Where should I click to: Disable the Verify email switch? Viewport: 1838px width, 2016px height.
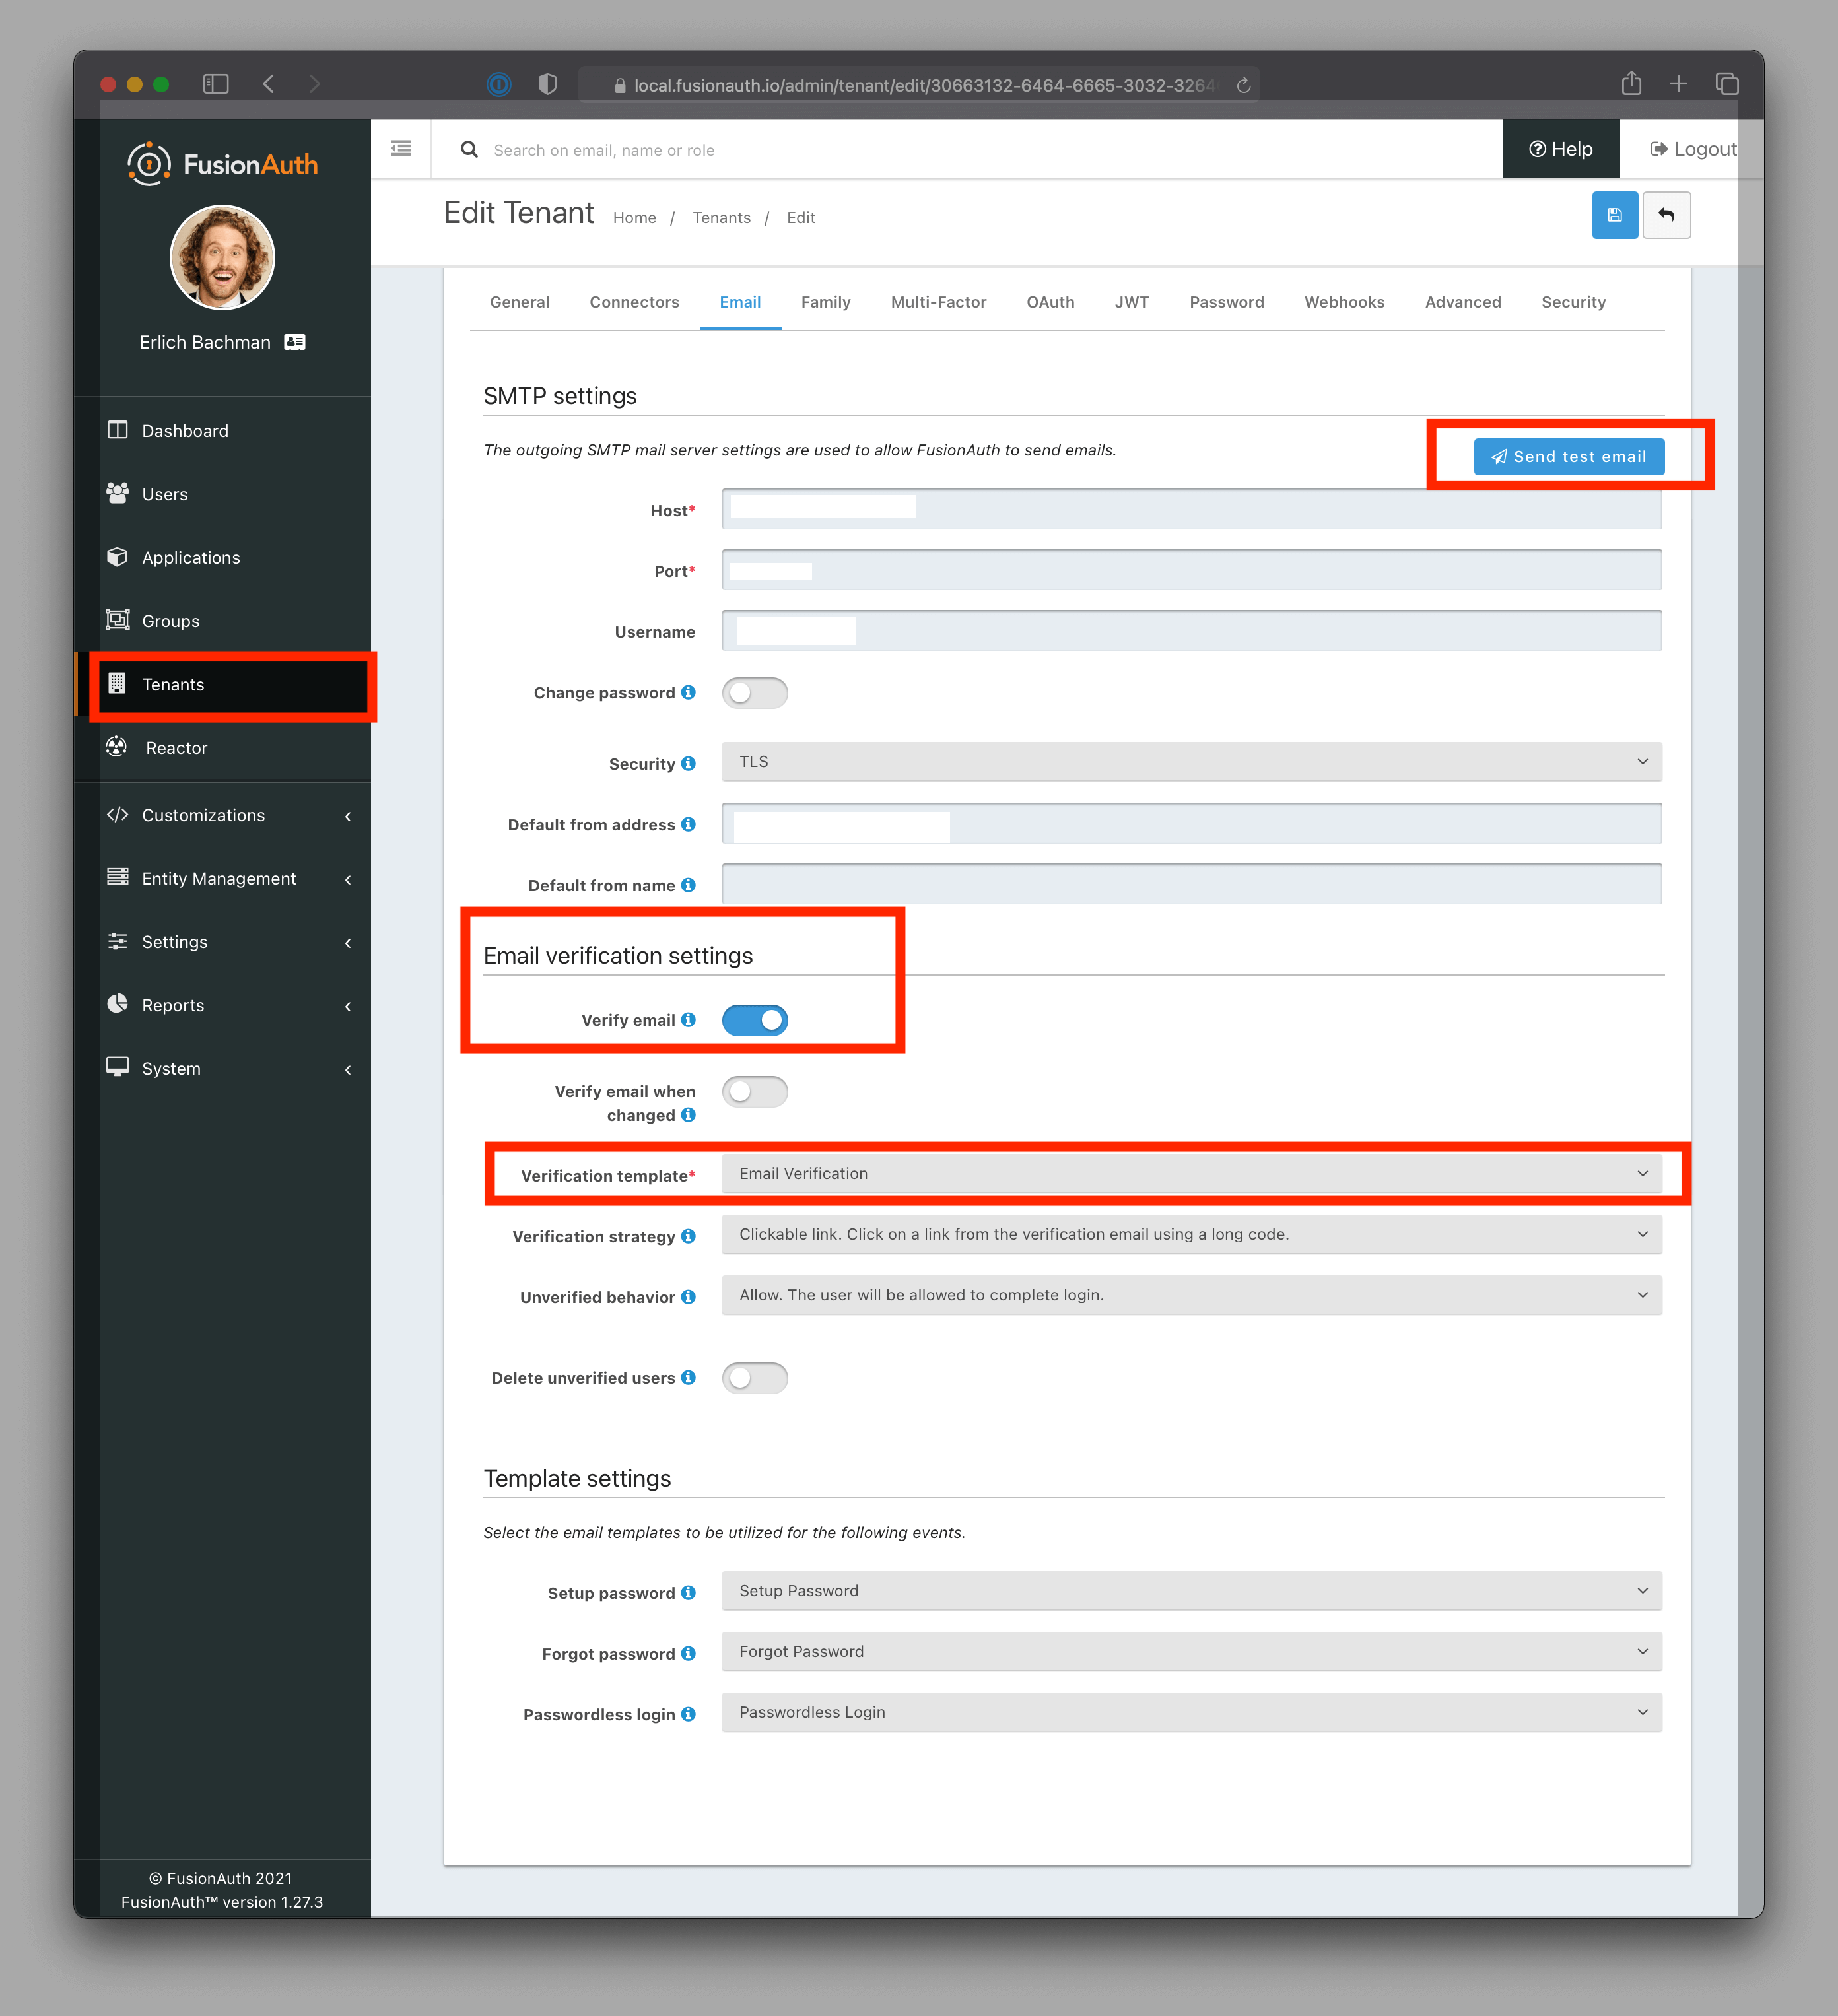tap(755, 1020)
